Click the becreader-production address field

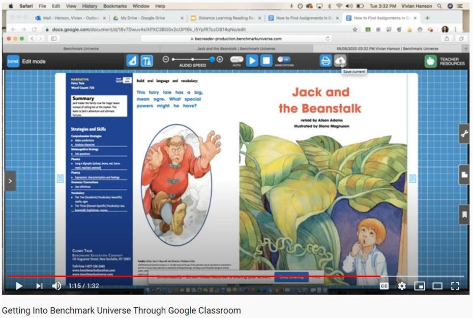click(236, 39)
